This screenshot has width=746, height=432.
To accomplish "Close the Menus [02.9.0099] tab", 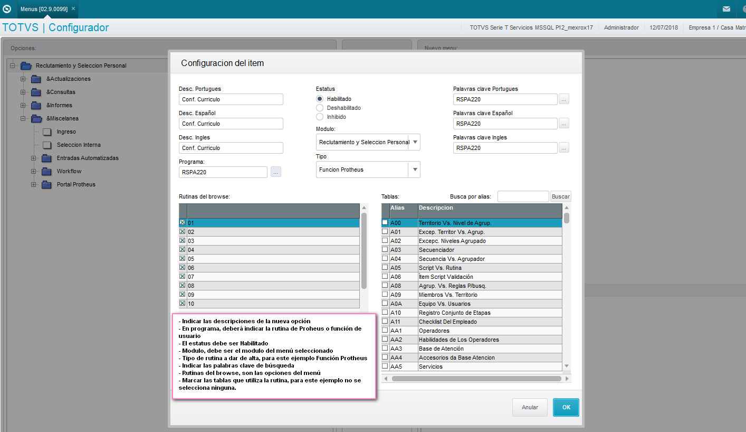I will [73, 9].
